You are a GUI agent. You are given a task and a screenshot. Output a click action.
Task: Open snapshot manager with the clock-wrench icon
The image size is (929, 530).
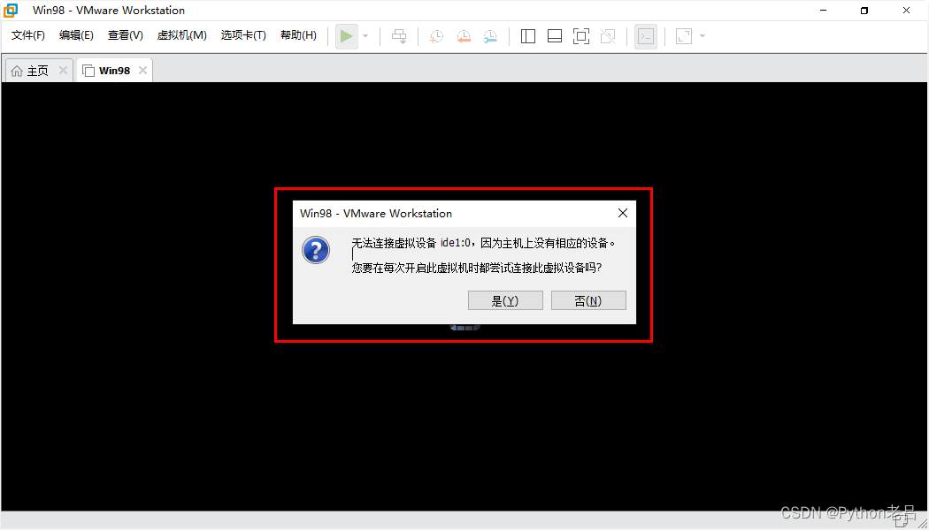(490, 37)
